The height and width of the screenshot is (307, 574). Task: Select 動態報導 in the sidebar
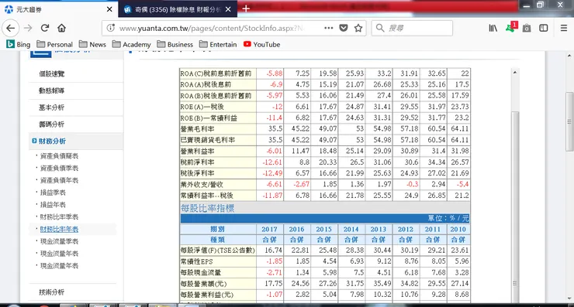tap(52, 90)
